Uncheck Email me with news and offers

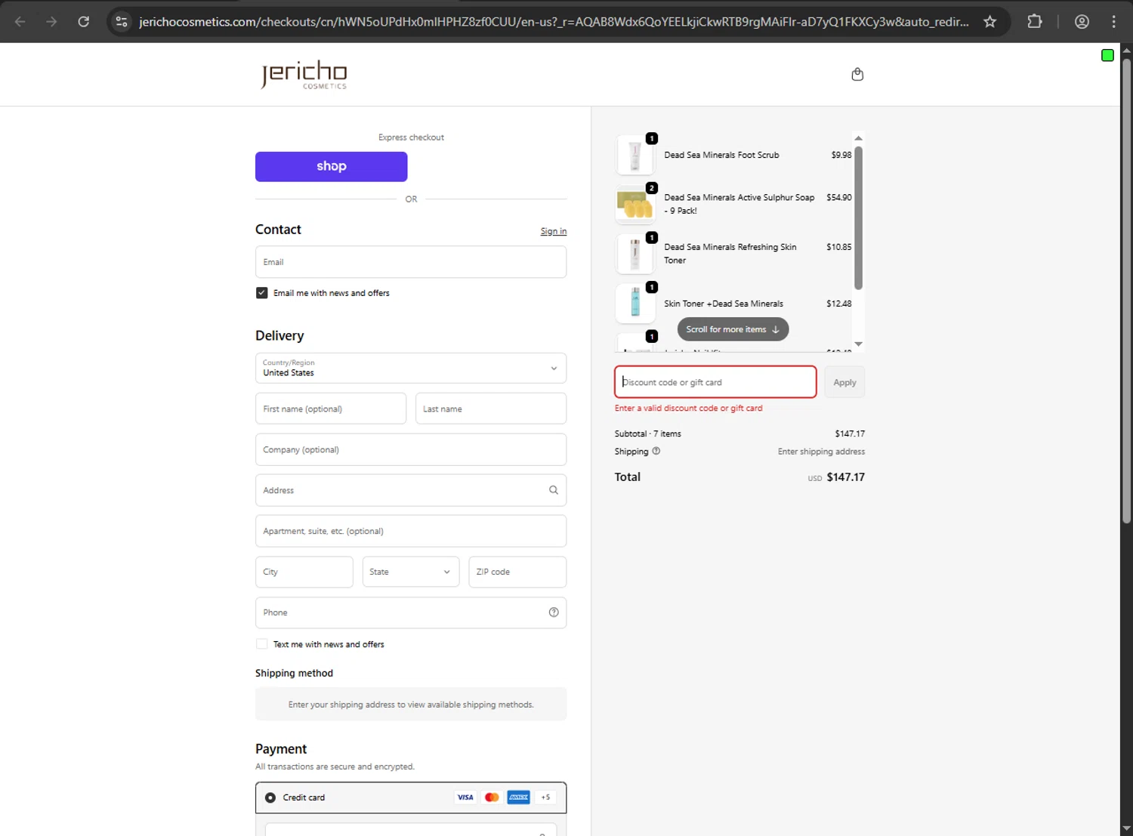click(262, 293)
